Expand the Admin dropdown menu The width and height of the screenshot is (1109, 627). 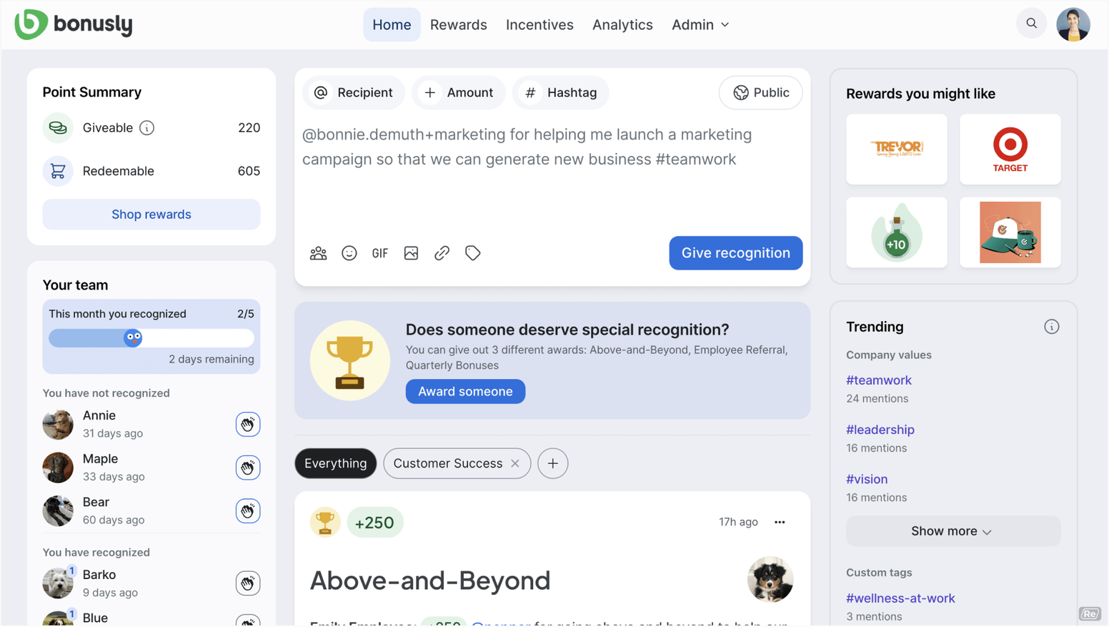pos(700,24)
